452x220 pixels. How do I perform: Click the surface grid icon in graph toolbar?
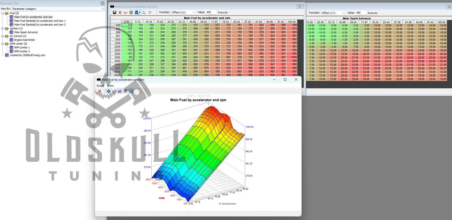(x=125, y=91)
